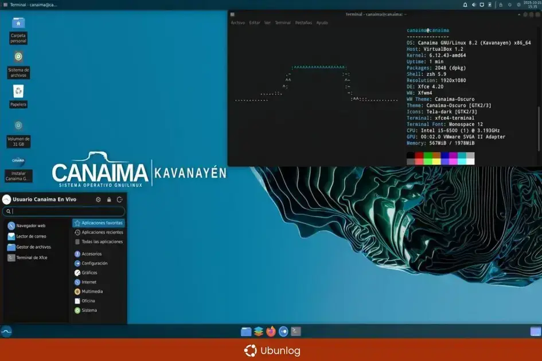
Task: Click the display icon in the system tray
Action: coord(482,5)
